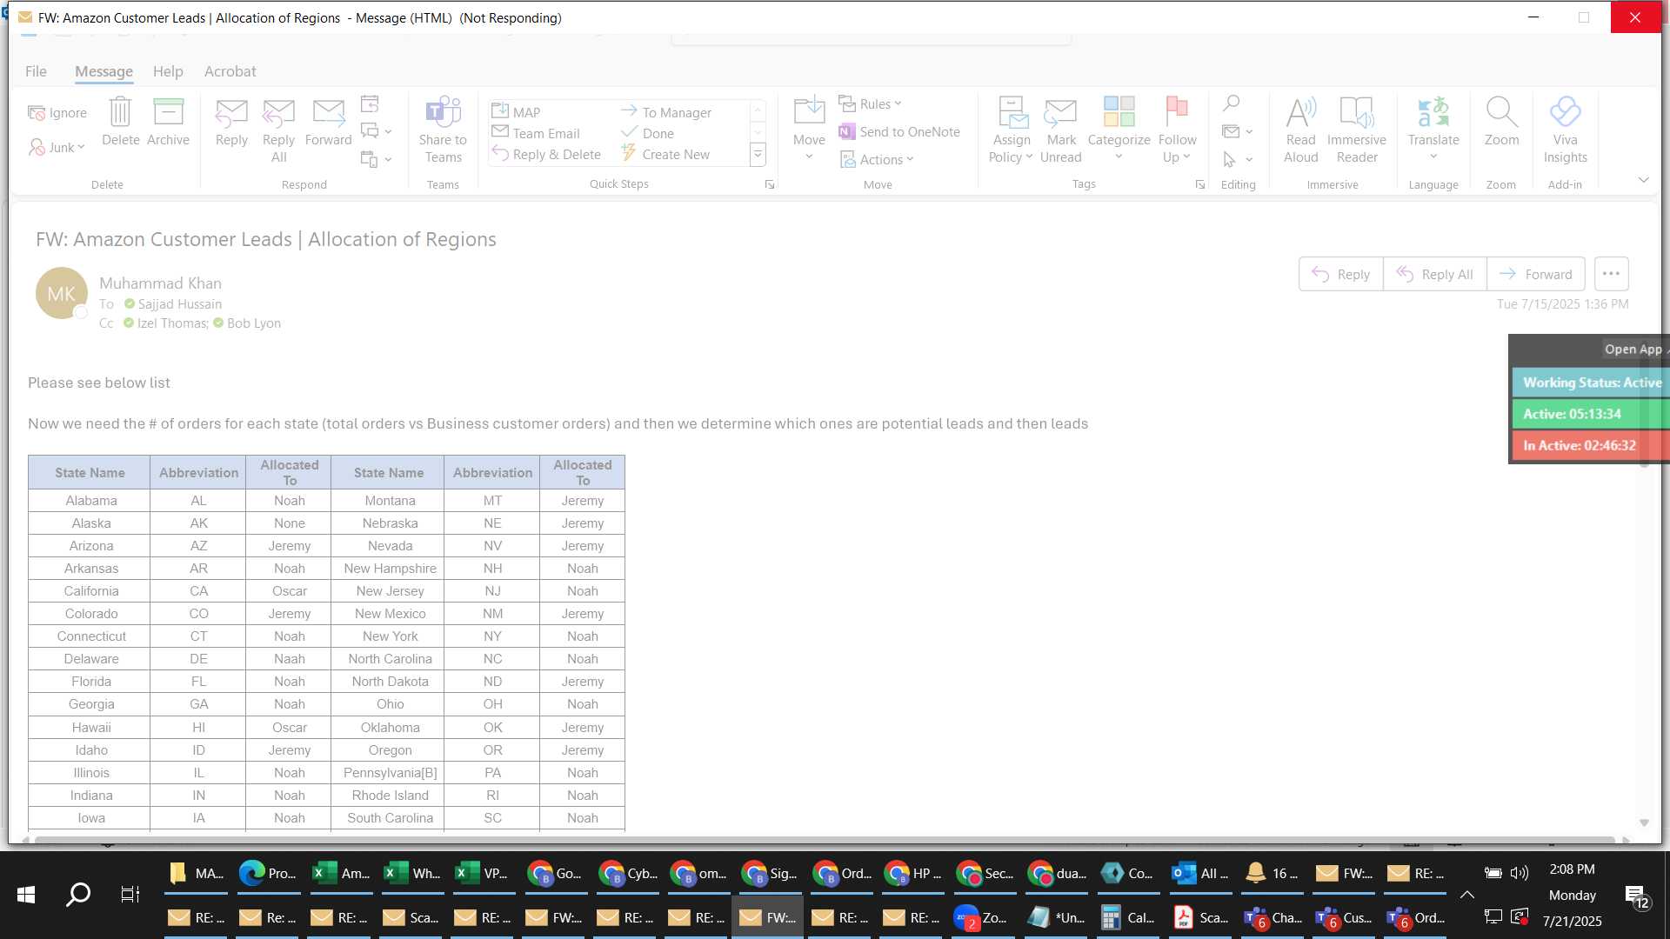Open the Calculator taskbar item
Viewport: 1670px width, 939px height.
[1126, 917]
